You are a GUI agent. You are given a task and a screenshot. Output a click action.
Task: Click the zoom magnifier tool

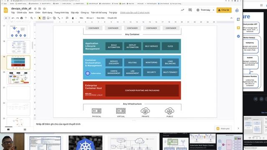point(32,18)
